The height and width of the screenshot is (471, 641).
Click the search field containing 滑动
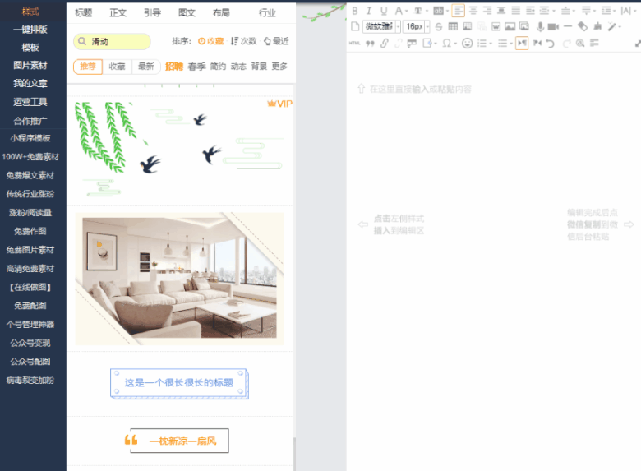pyautogui.click(x=112, y=42)
